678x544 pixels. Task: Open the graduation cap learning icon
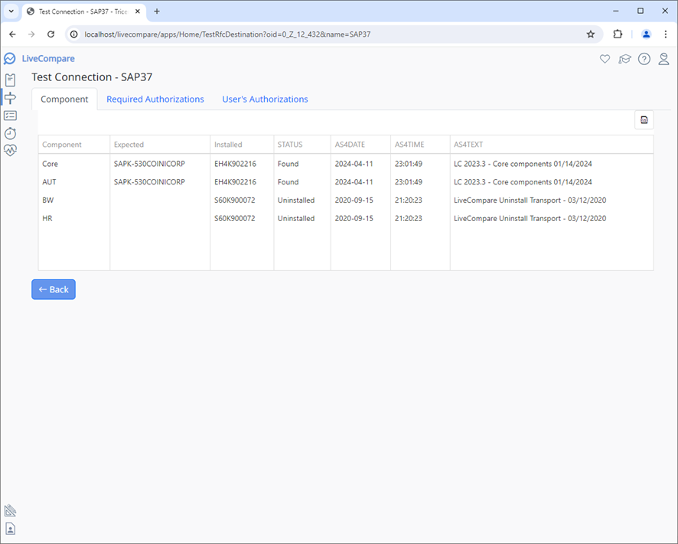(x=624, y=59)
